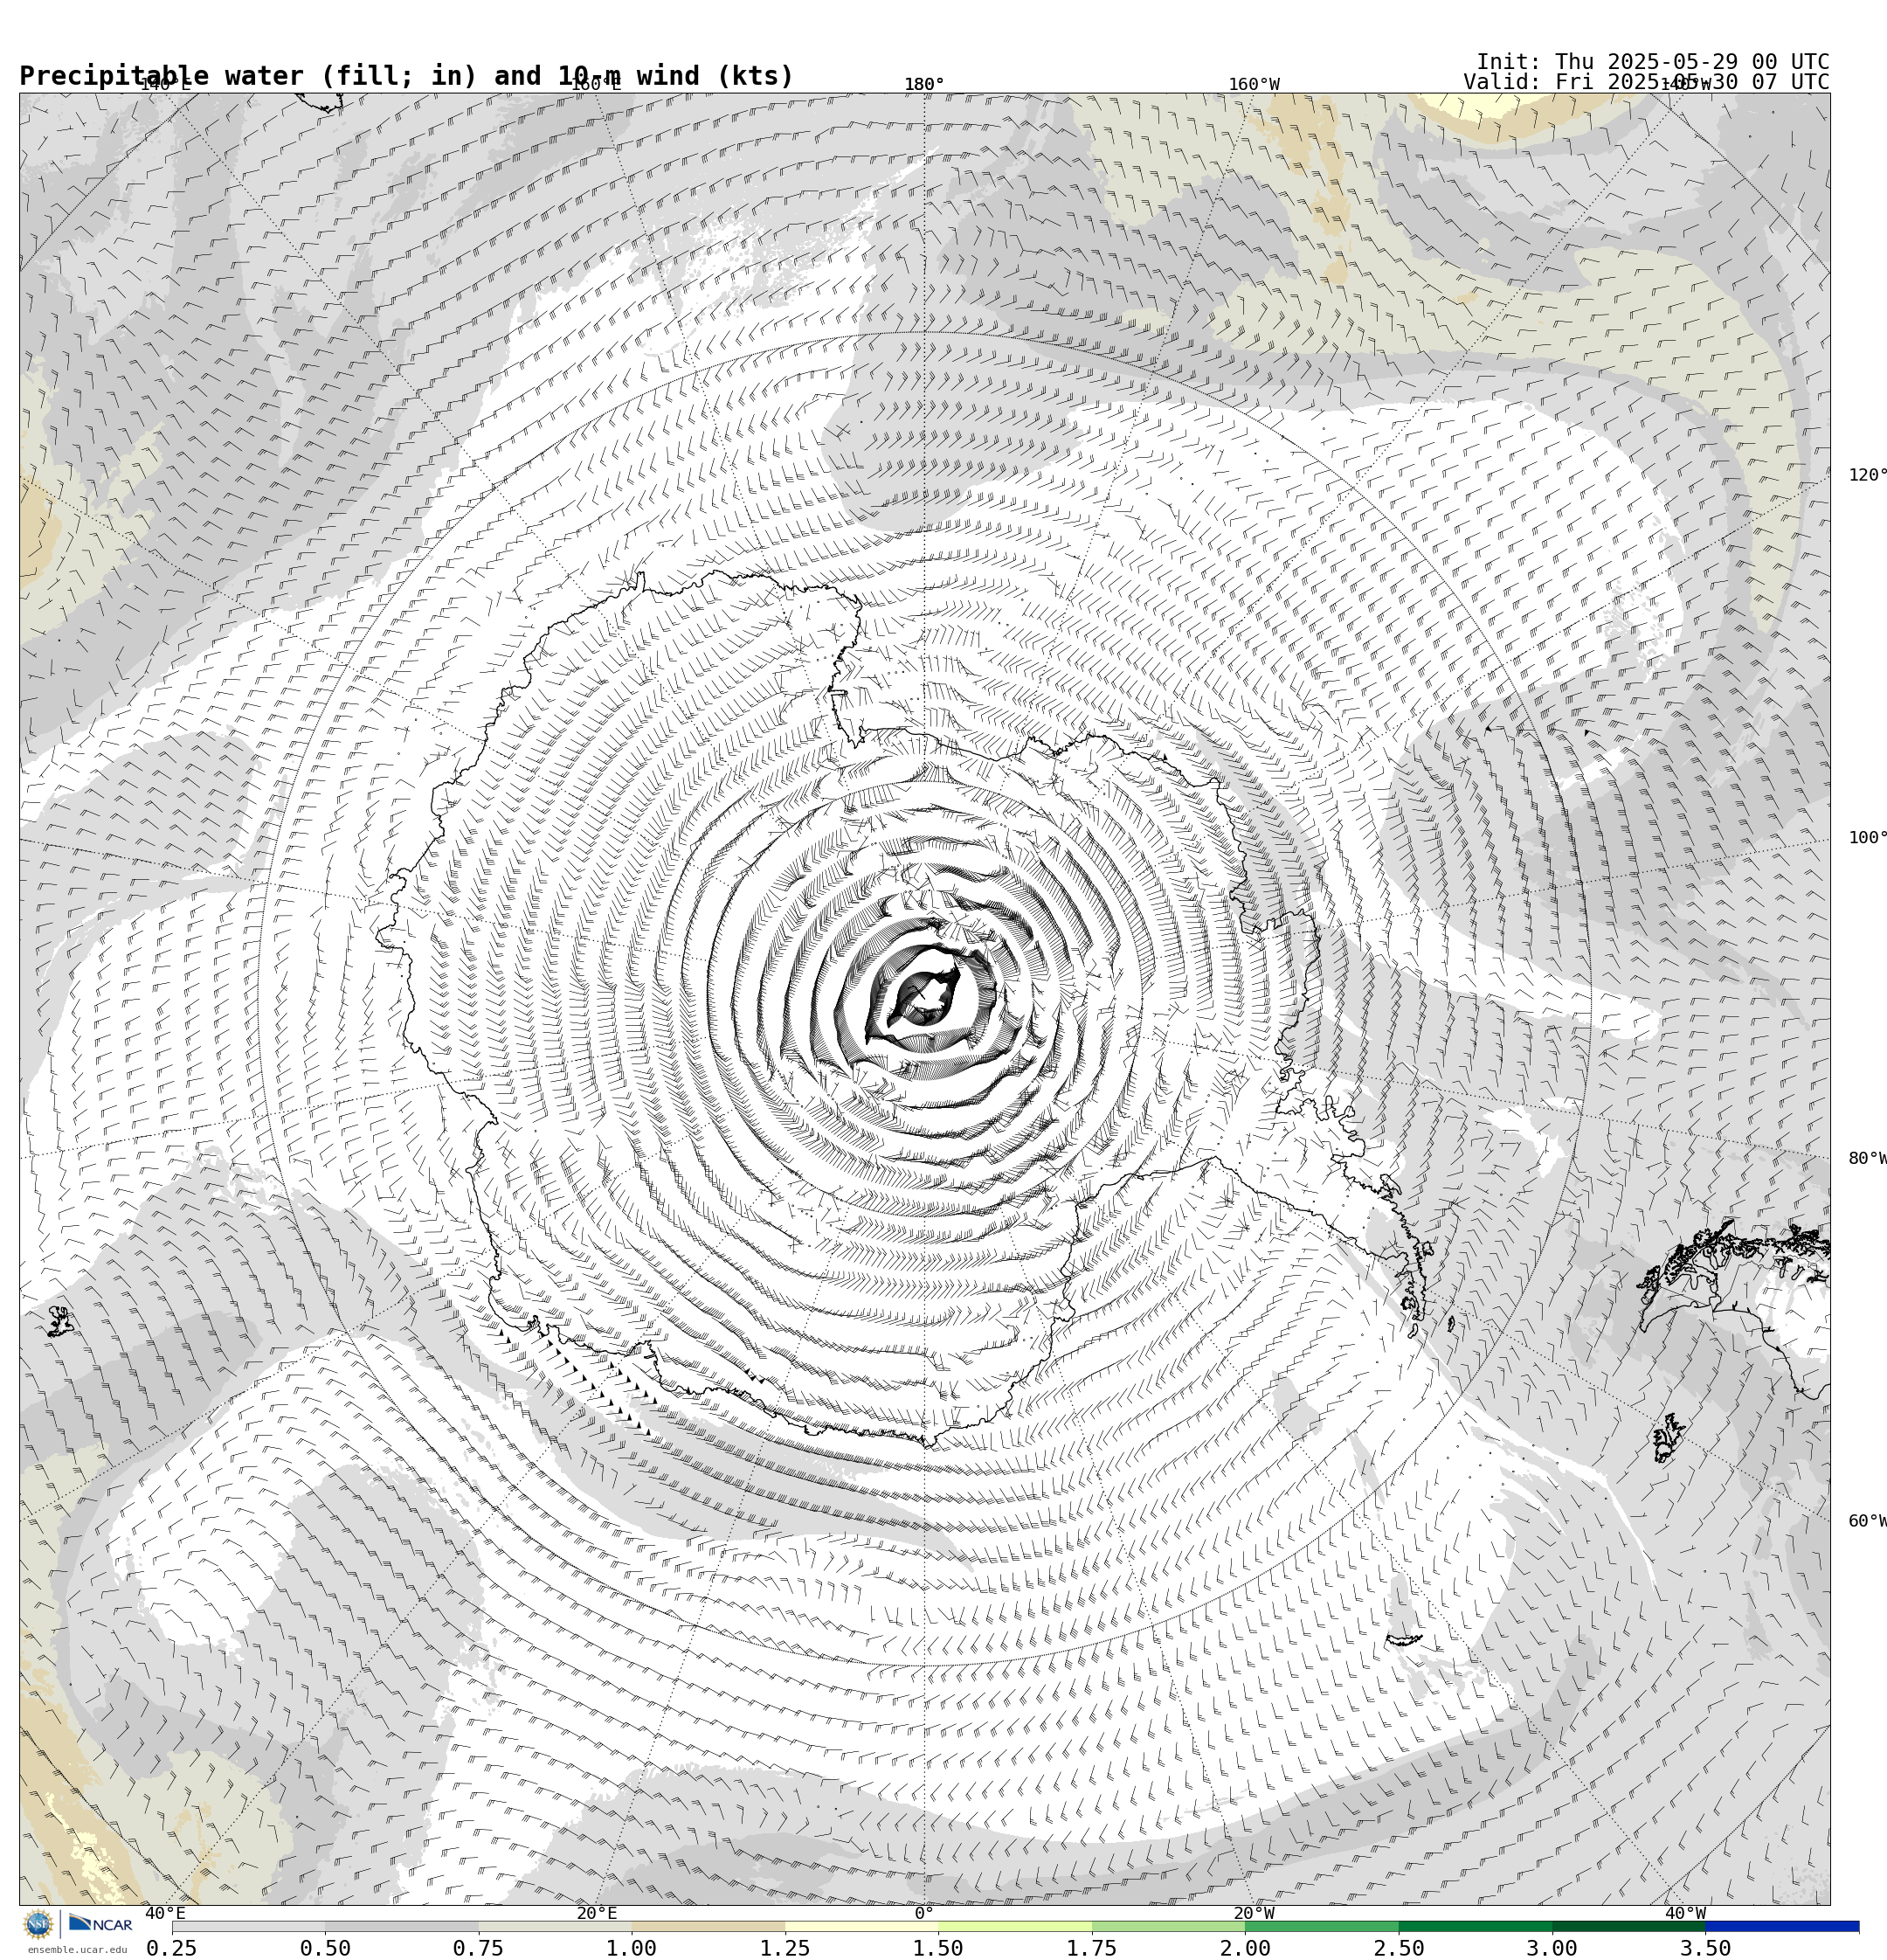Pick the light green 1.75–2.00 colorbar segment
1887x1960 pixels.
tap(1168, 1926)
